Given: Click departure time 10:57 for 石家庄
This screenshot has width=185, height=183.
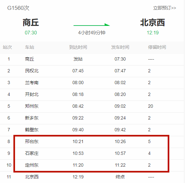Looking at the screenshot, I should [x=120, y=153].
